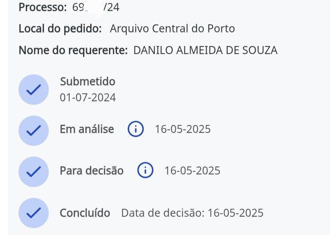Click the Data de decisão text
Viewport: 330px width, 235px height.
click(x=192, y=213)
